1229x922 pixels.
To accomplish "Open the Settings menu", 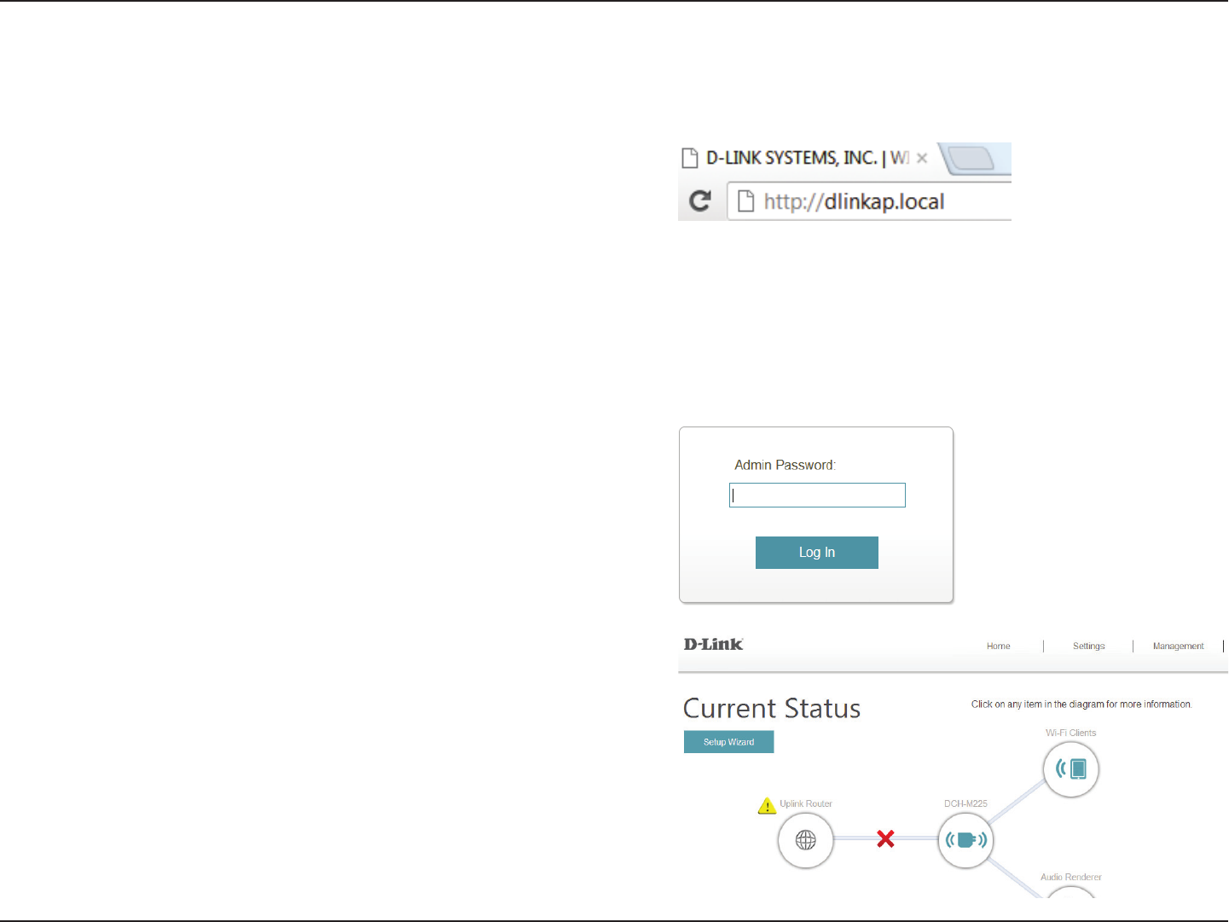I will (1088, 647).
